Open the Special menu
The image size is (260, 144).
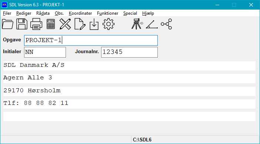pos(130,13)
